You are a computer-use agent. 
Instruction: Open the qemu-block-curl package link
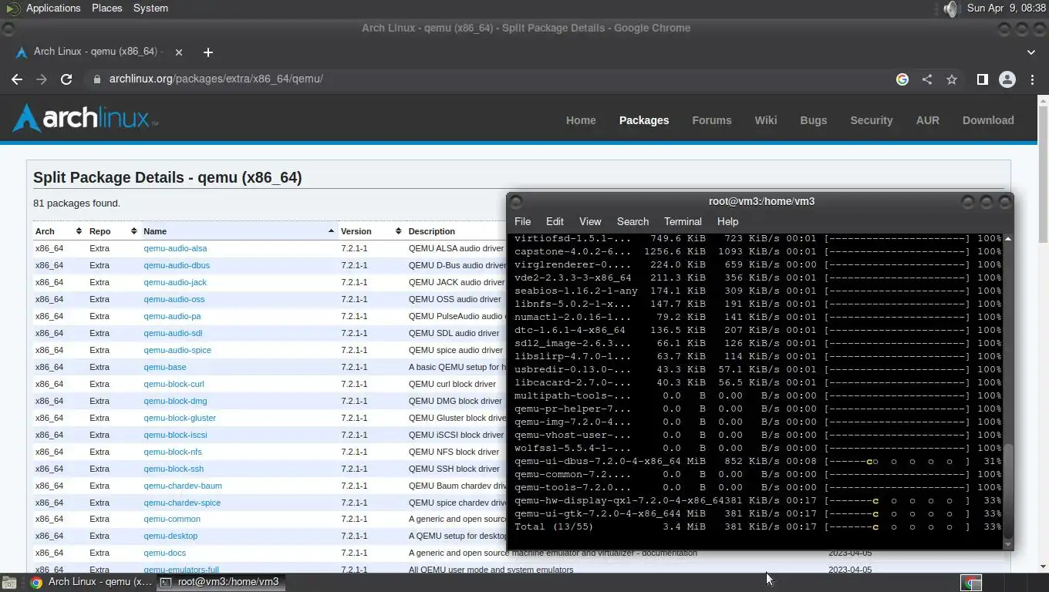coord(174,384)
